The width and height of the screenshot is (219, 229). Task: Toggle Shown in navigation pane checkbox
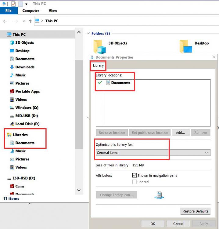135,175
